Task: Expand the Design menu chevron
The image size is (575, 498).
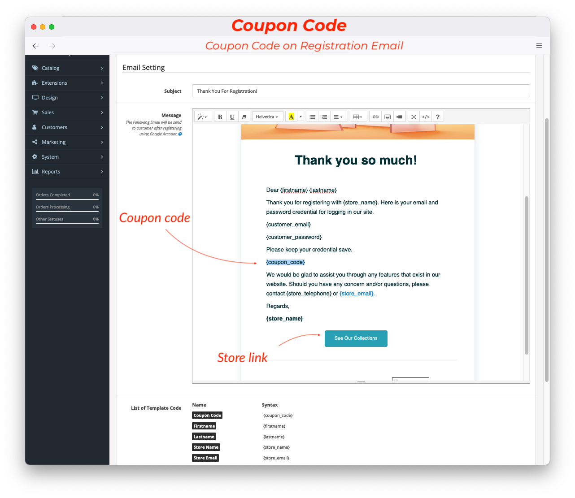Action: pyautogui.click(x=102, y=98)
